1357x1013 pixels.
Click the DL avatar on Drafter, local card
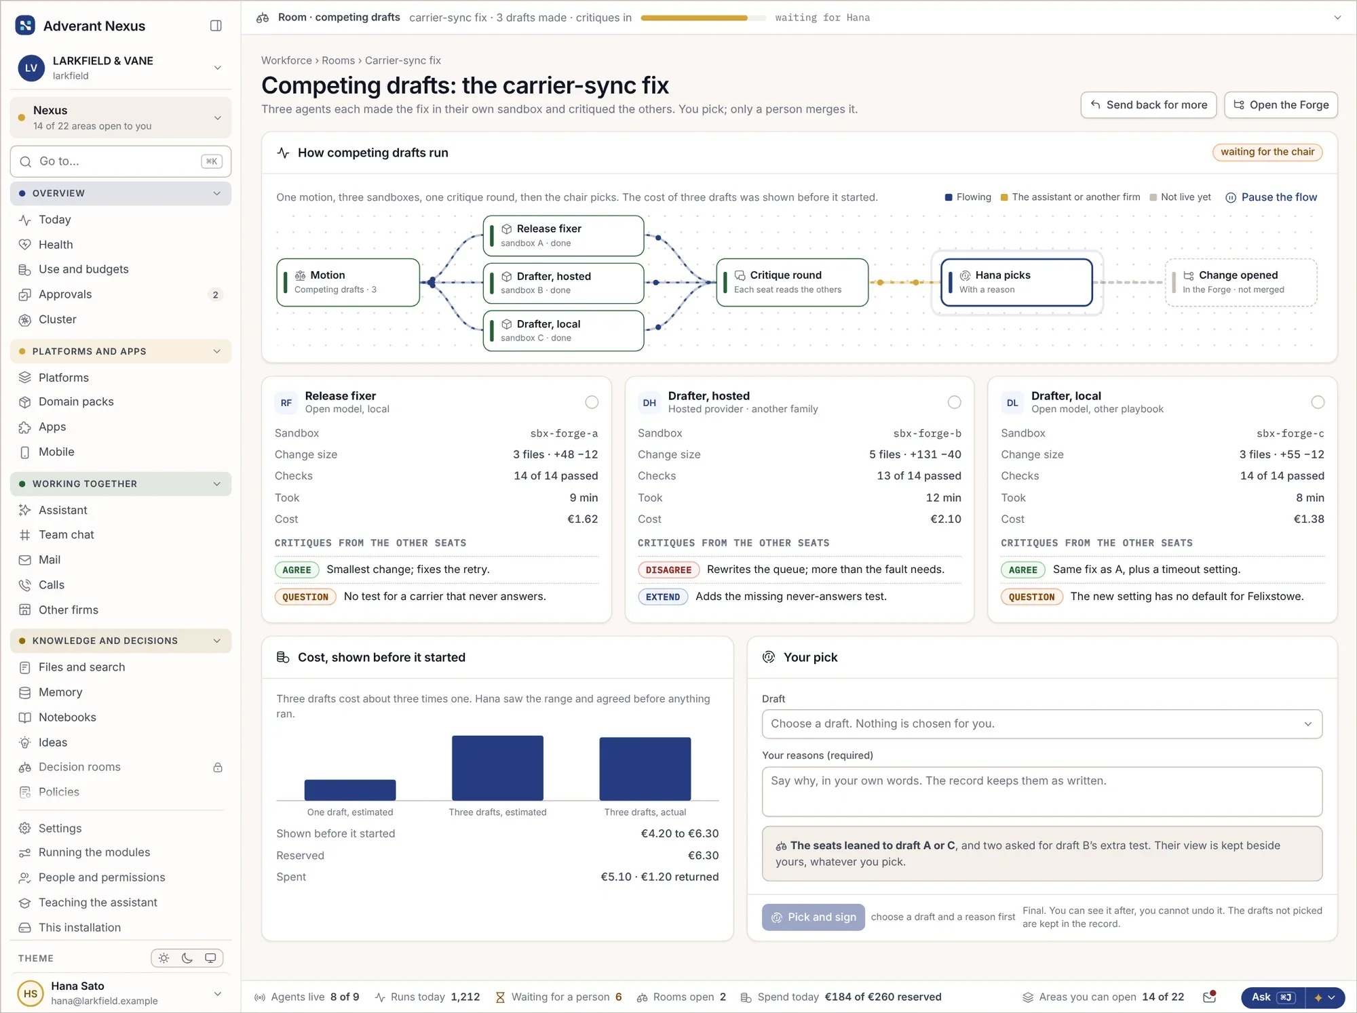[1012, 403]
